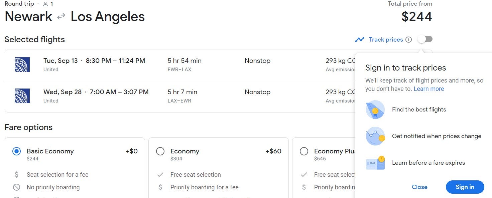Select the Economy Plus fare radio button
The width and height of the screenshot is (492, 198).
tap(304, 151)
